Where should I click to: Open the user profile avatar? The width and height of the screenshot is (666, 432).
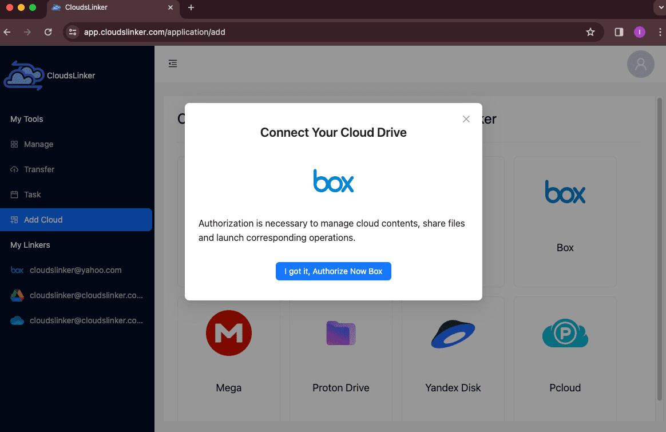(640, 64)
